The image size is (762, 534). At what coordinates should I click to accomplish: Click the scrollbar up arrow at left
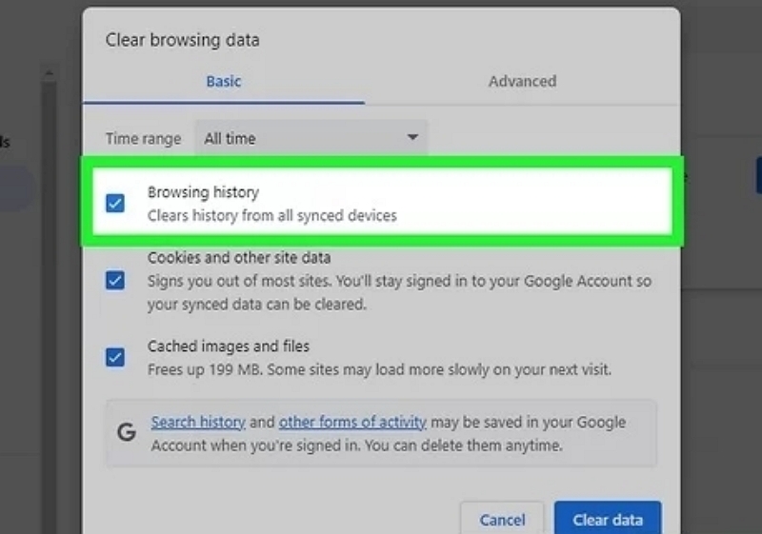click(x=49, y=74)
